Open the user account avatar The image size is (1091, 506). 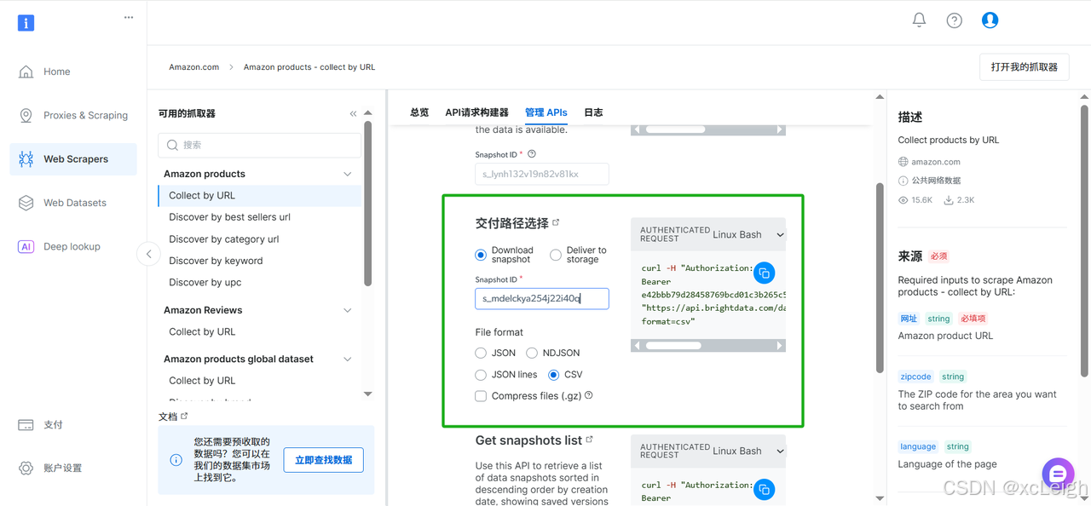tap(990, 20)
